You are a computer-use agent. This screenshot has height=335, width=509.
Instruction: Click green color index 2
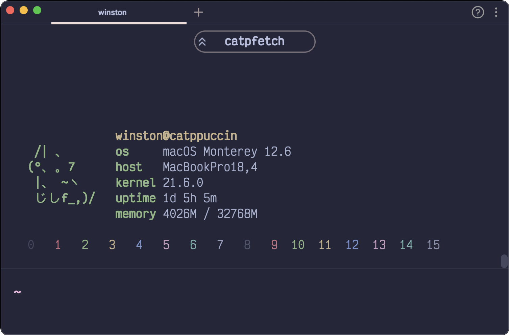(x=85, y=245)
